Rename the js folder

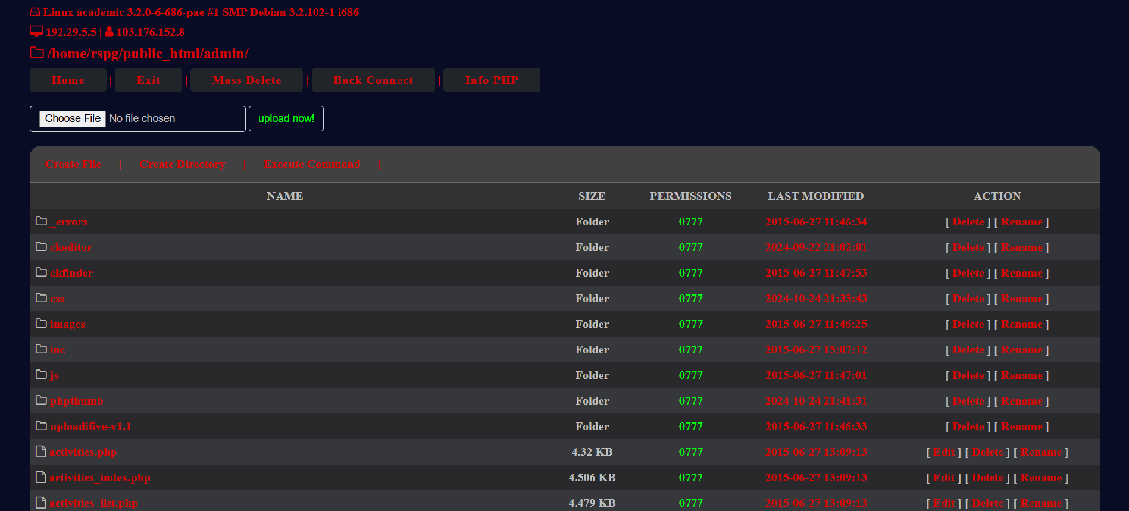pos(1022,375)
